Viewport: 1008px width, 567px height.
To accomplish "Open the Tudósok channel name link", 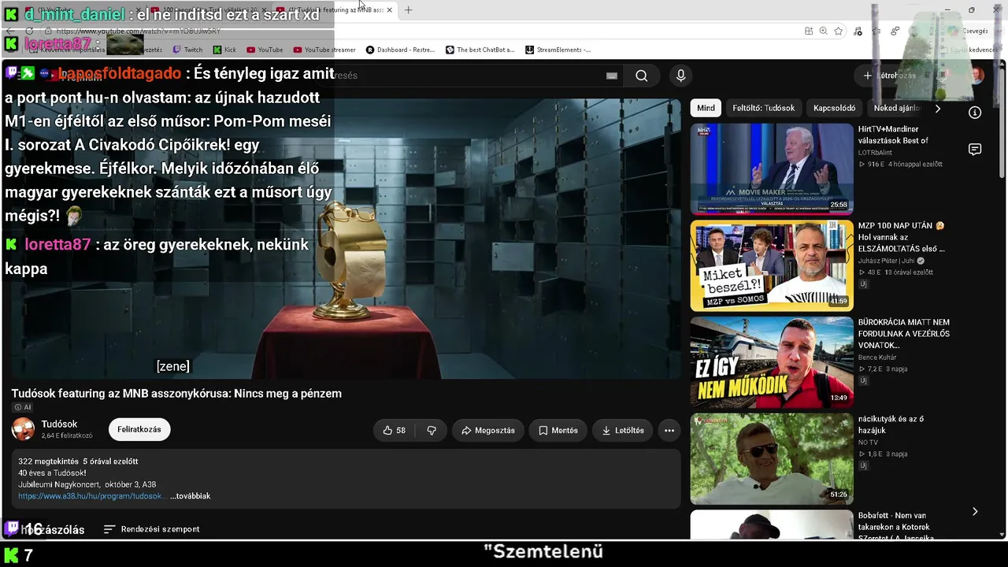I will (59, 424).
